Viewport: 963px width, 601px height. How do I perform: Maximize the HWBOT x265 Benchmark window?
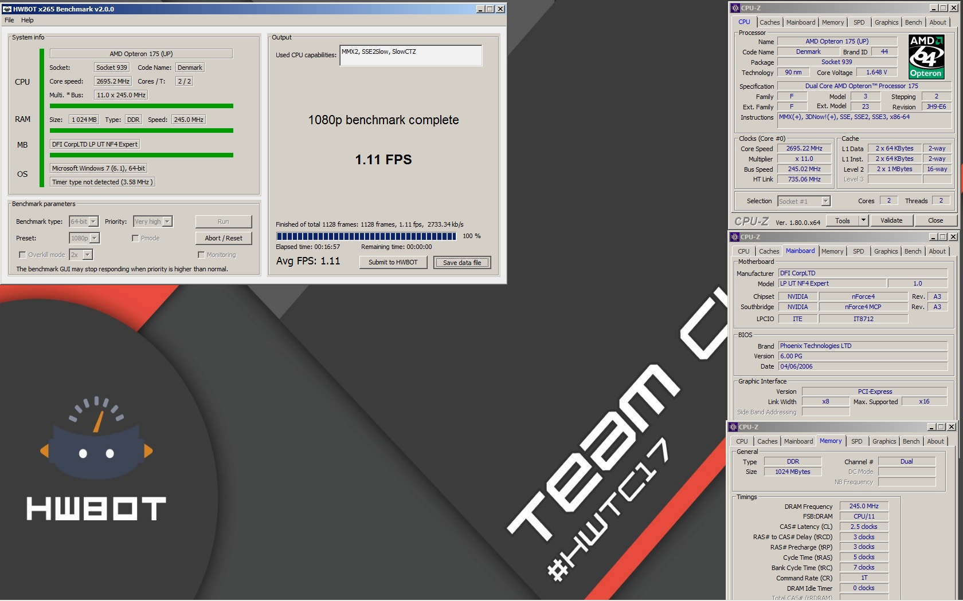click(x=490, y=9)
